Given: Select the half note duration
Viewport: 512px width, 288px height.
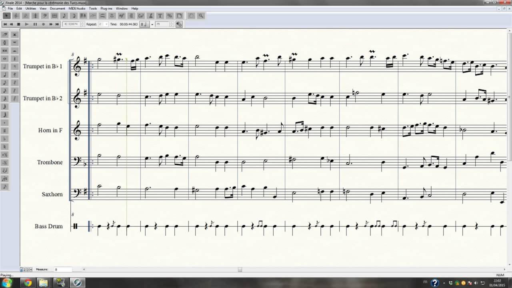Looking at the screenshot, I should coord(5,67).
